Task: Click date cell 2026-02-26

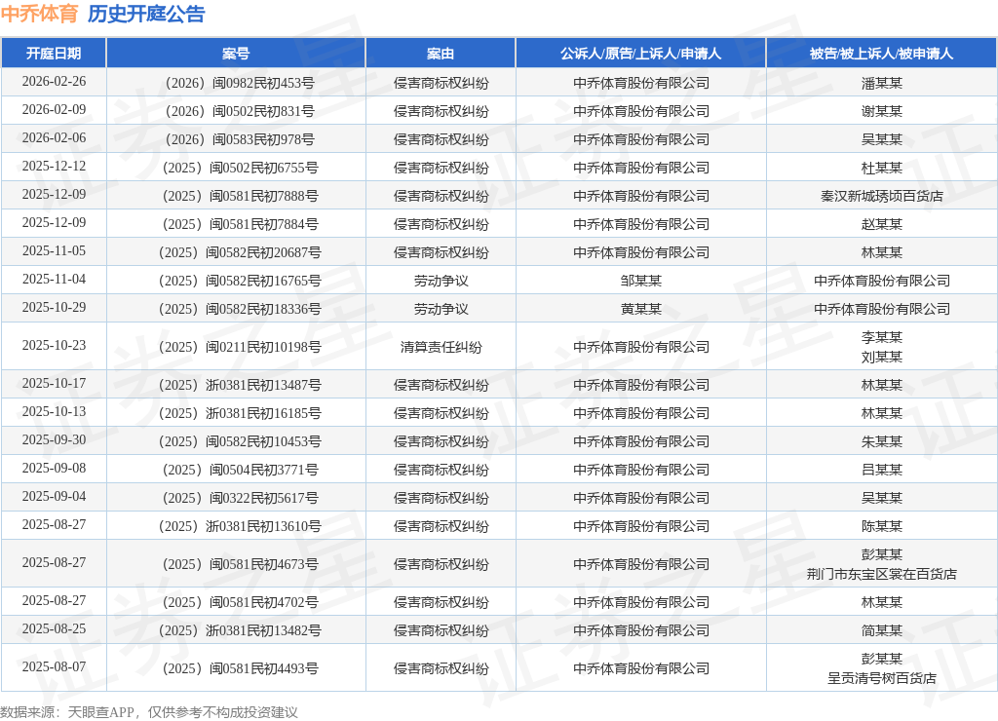Action: pyautogui.click(x=54, y=82)
